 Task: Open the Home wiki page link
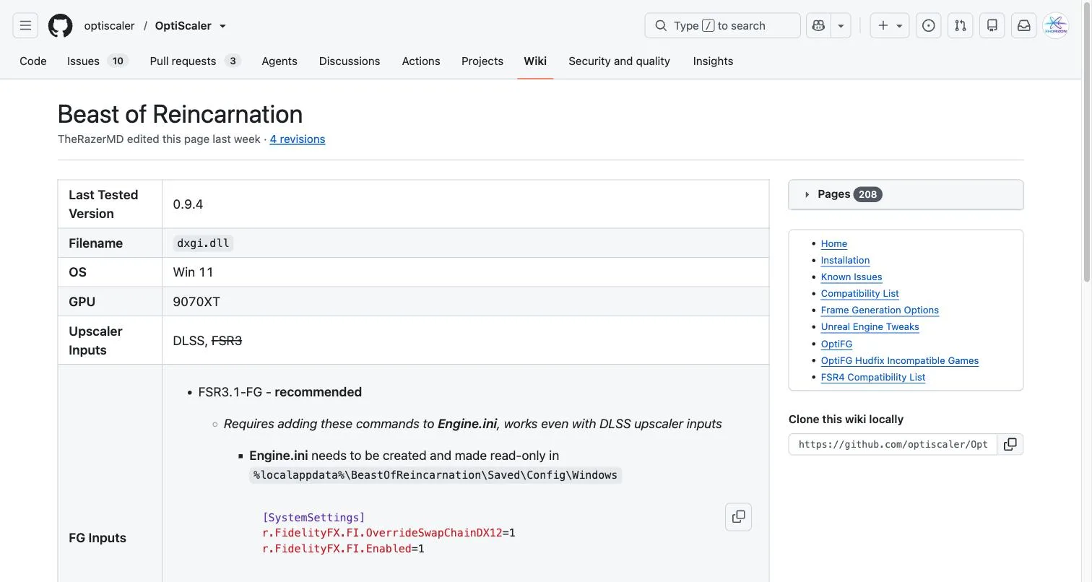(834, 244)
